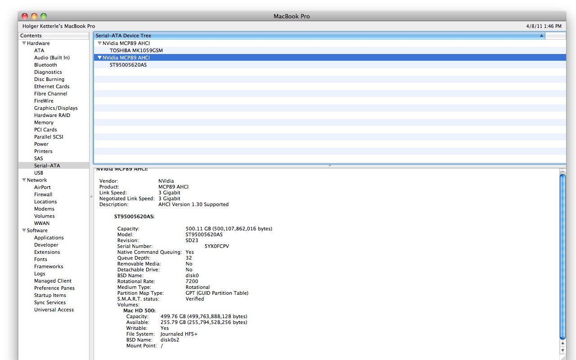Click capacity value 500.11 GB
The height and width of the screenshot is (360, 576).
(229, 229)
